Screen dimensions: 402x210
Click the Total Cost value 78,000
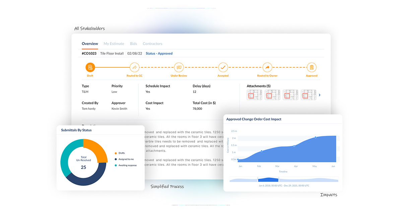[197, 109]
